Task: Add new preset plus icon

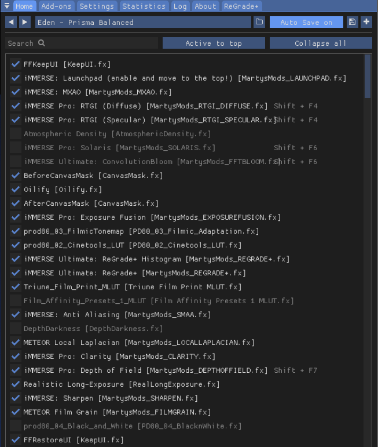Action: tap(366, 22)
